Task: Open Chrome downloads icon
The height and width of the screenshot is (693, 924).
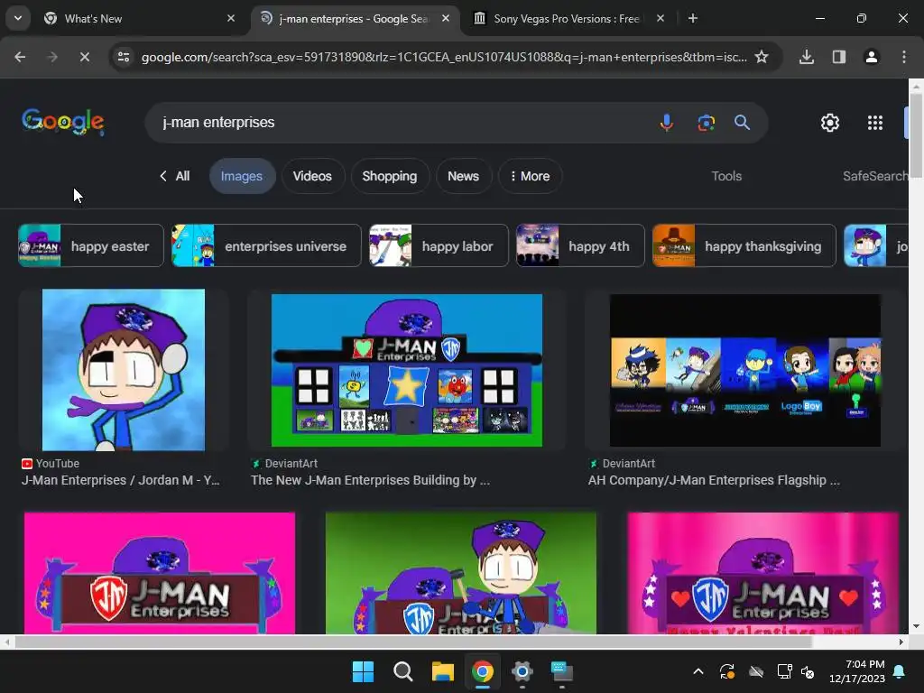Action: (x=806, y=57)
